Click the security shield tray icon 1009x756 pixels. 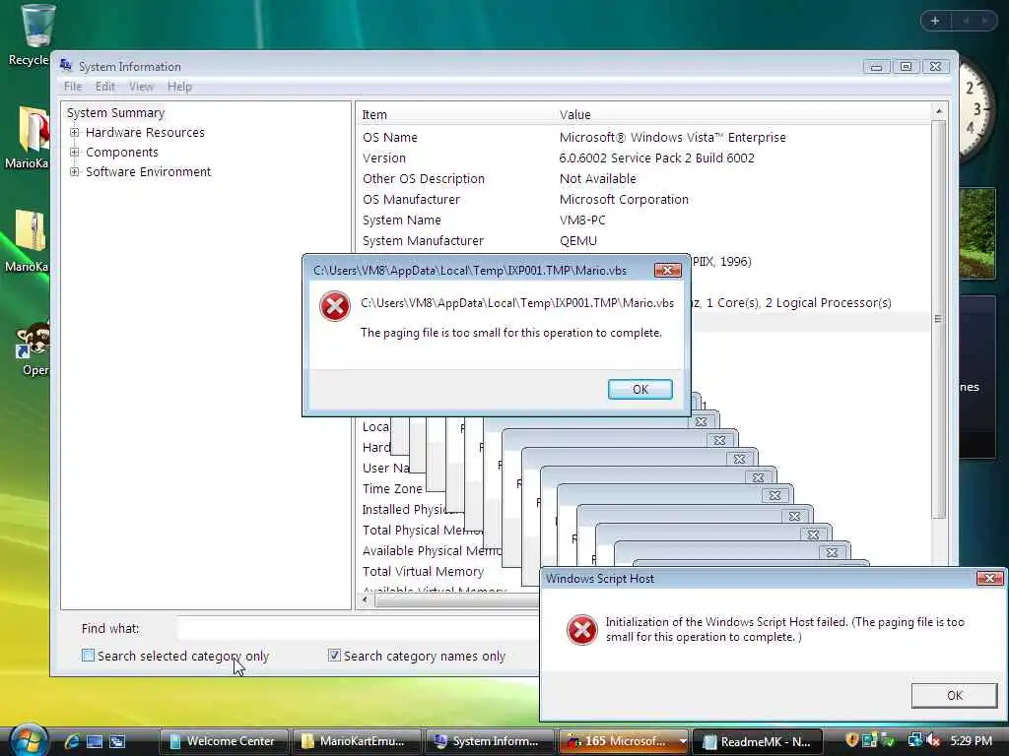pos(851,740)
